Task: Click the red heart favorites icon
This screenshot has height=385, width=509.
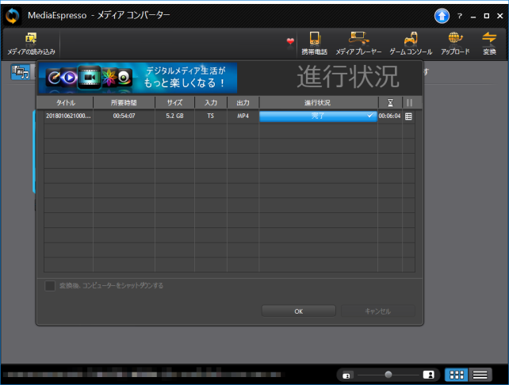Action: [x=290, y=41]
